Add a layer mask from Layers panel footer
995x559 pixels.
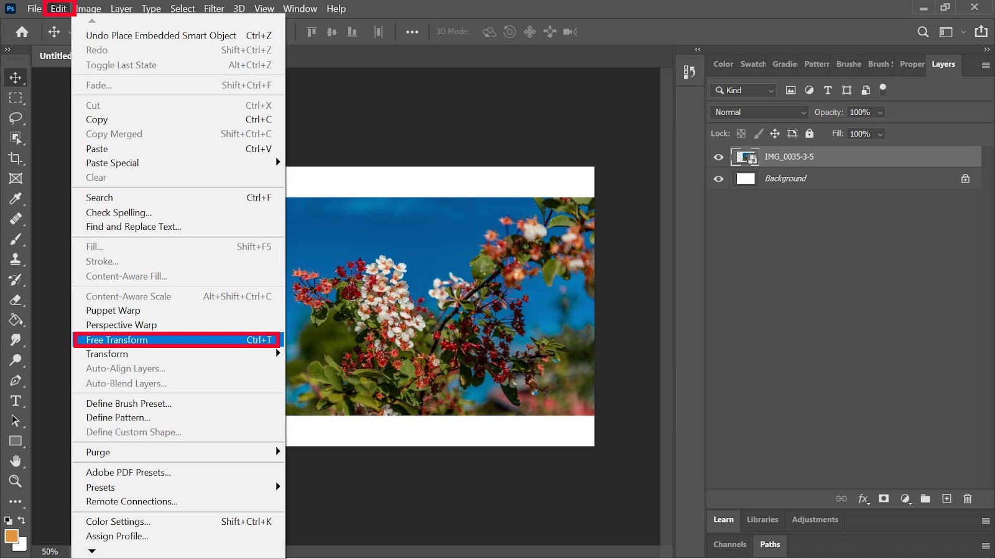click(x=884, y=499)
